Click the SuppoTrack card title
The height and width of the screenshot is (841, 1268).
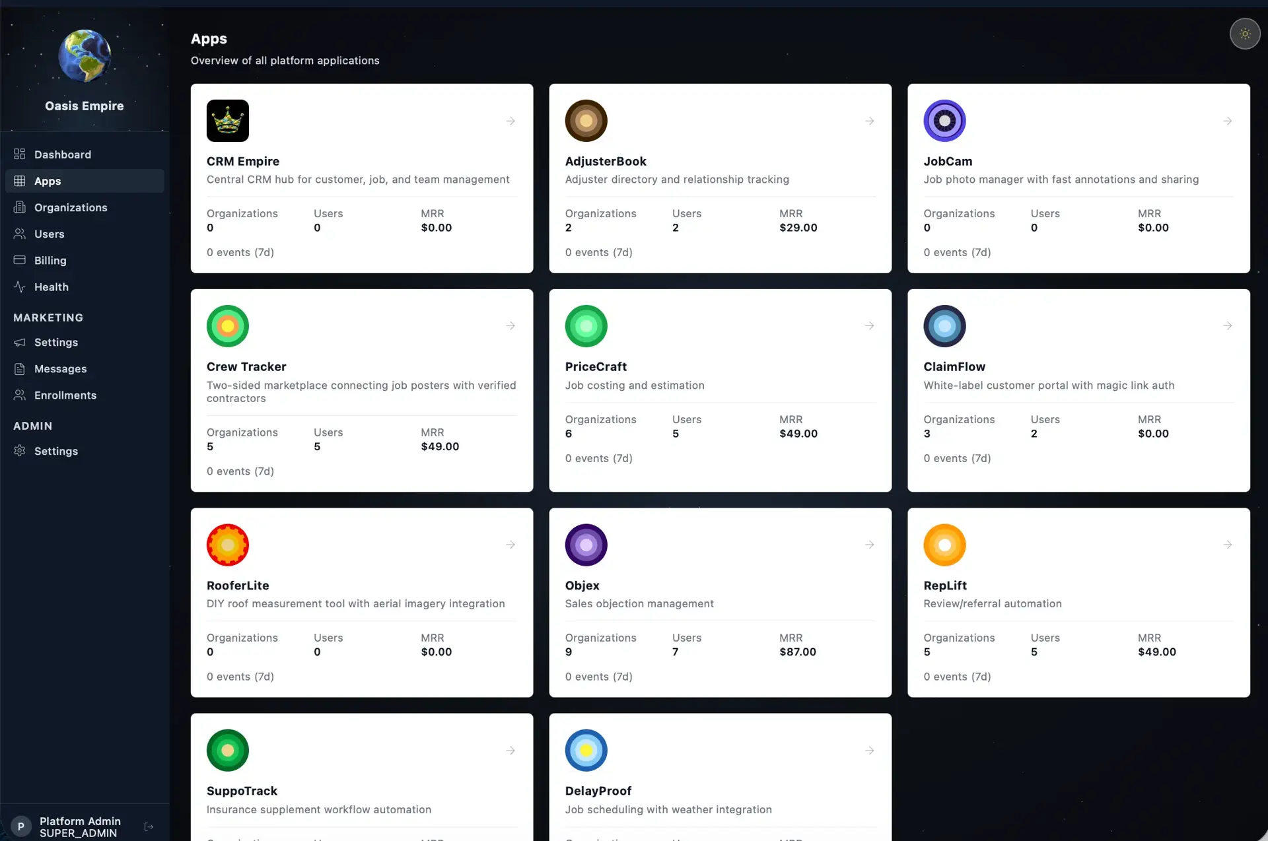point(242,791)
